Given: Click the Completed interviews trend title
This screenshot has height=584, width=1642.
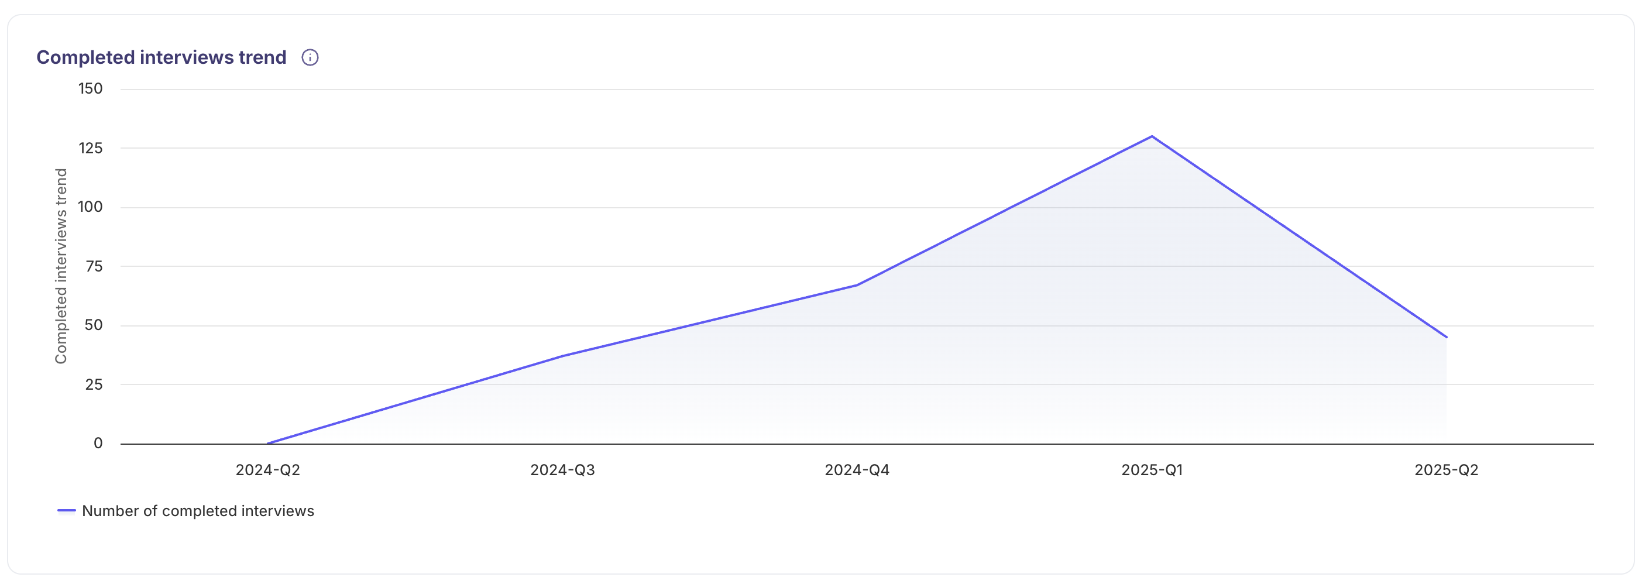Looking at the screenshot, I should pos(162,57).
